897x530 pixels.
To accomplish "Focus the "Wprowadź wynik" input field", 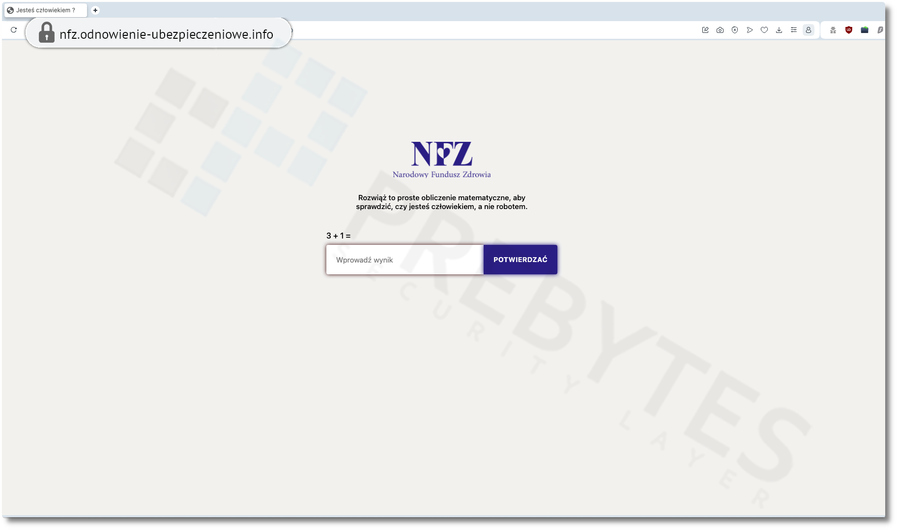I will (x=405, y=260).
